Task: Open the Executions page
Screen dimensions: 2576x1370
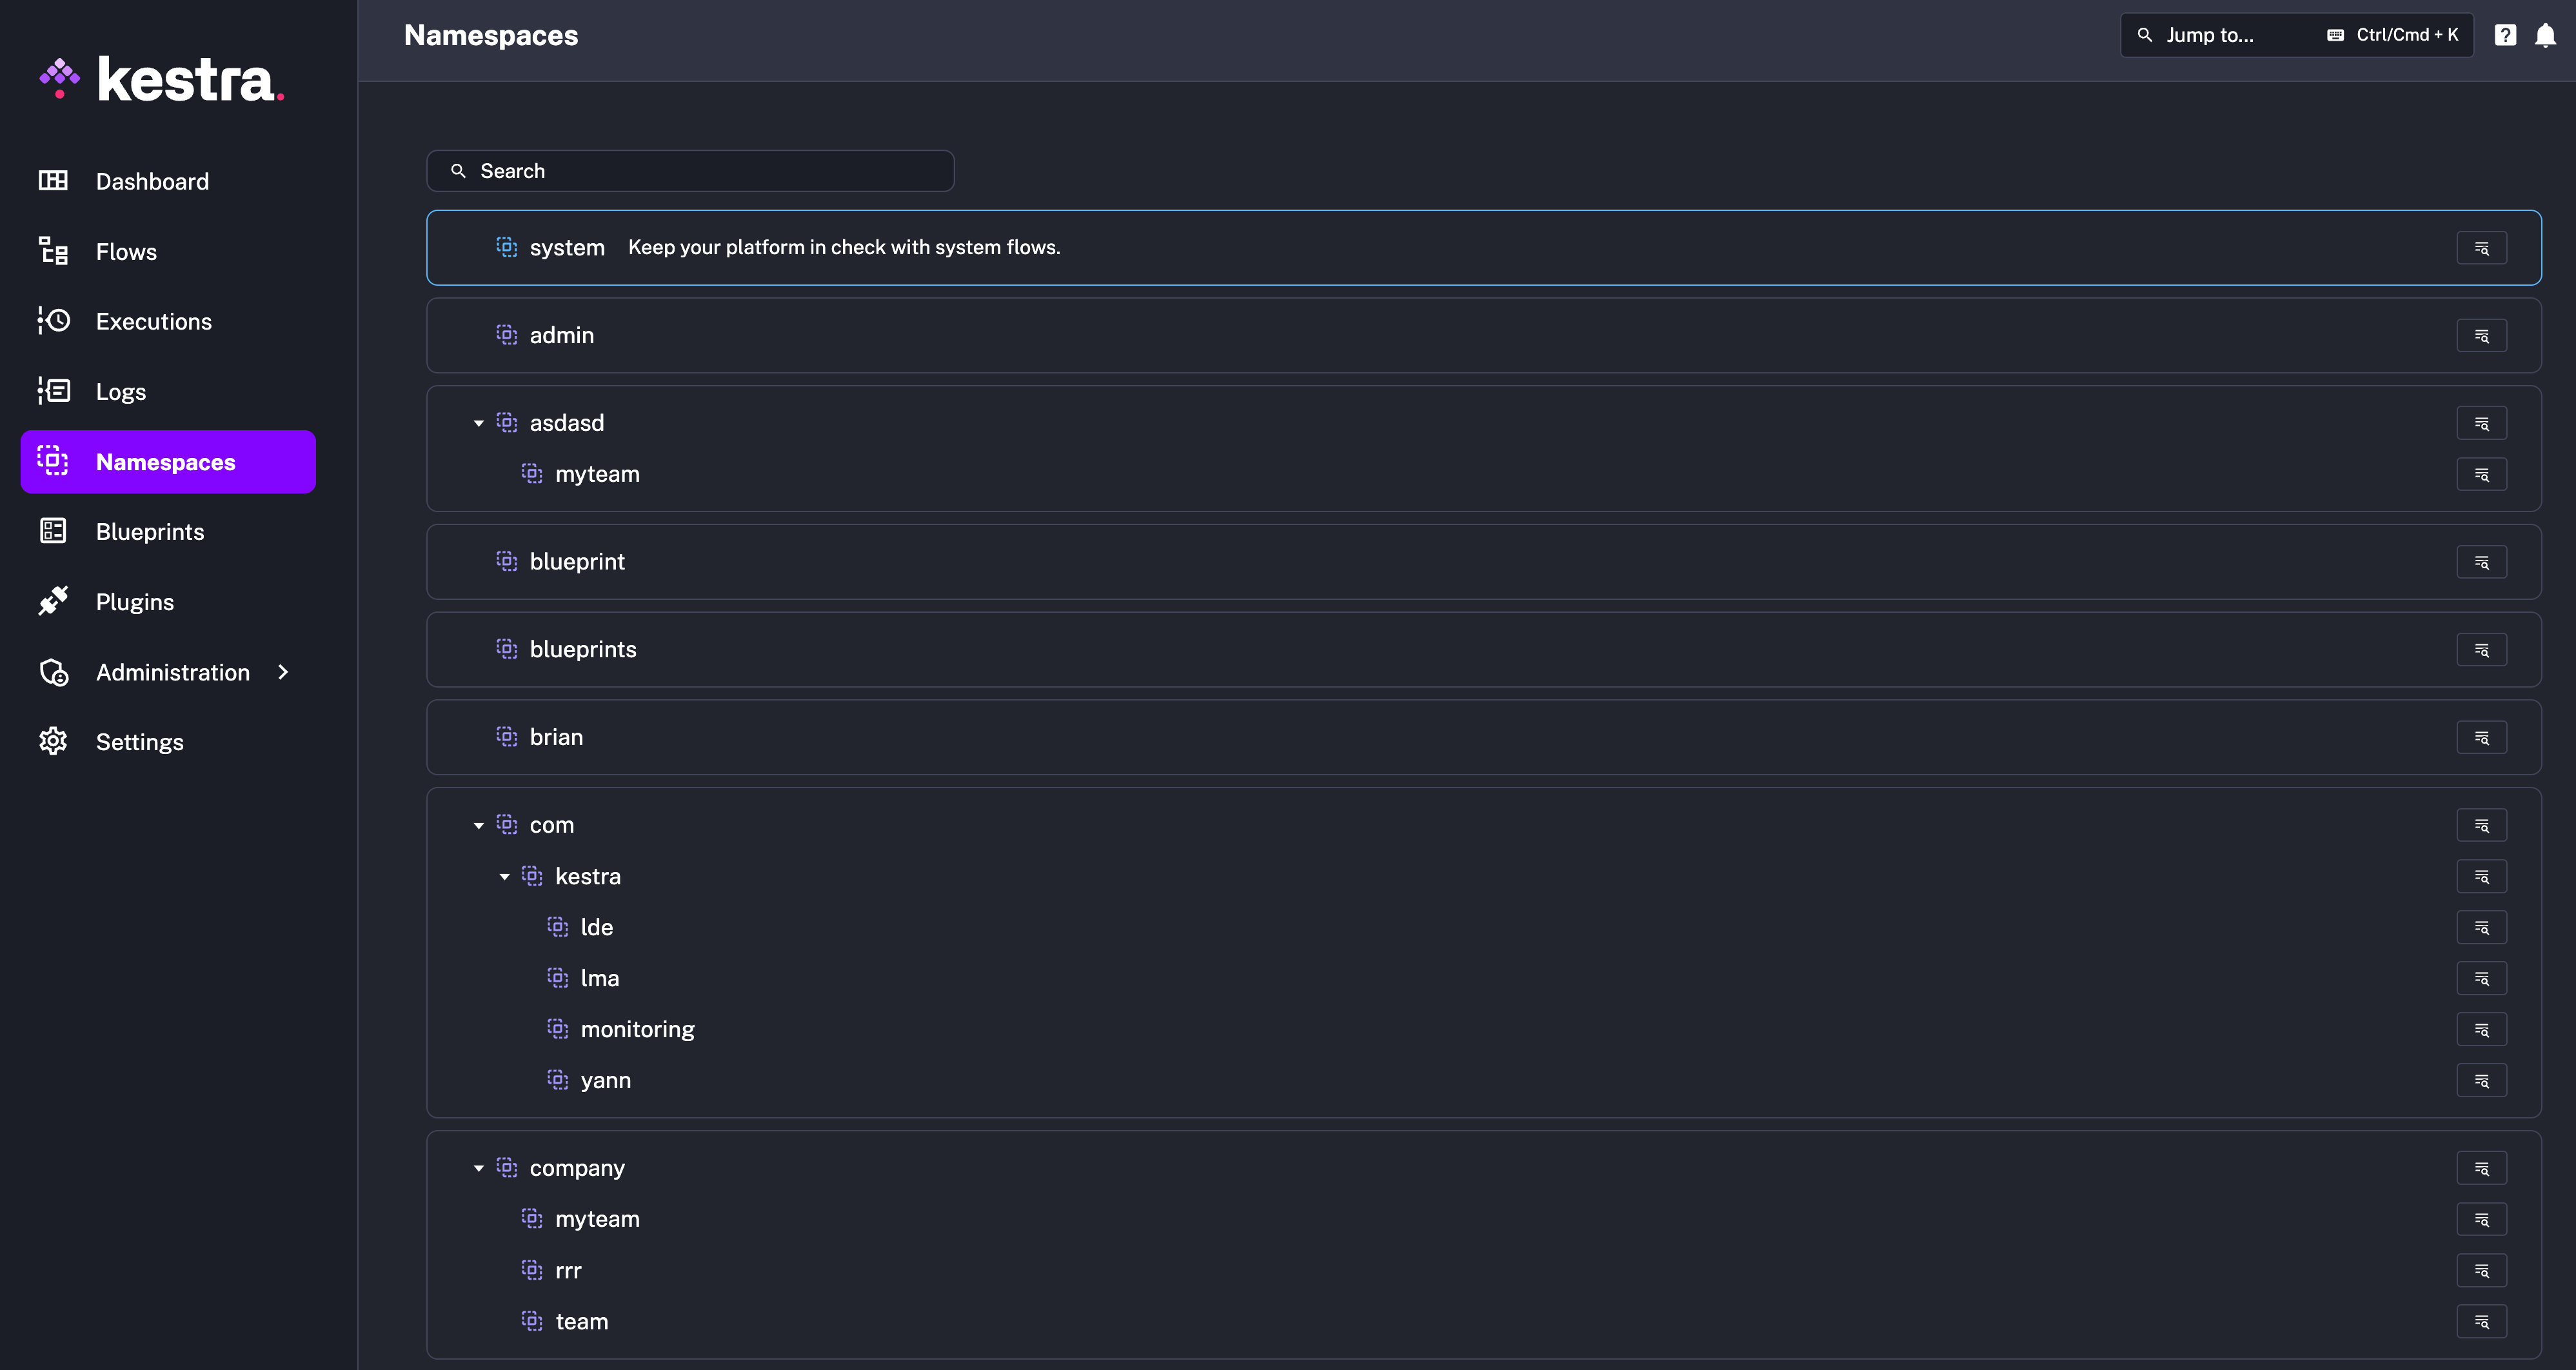Action: click(x=153, y=322)
